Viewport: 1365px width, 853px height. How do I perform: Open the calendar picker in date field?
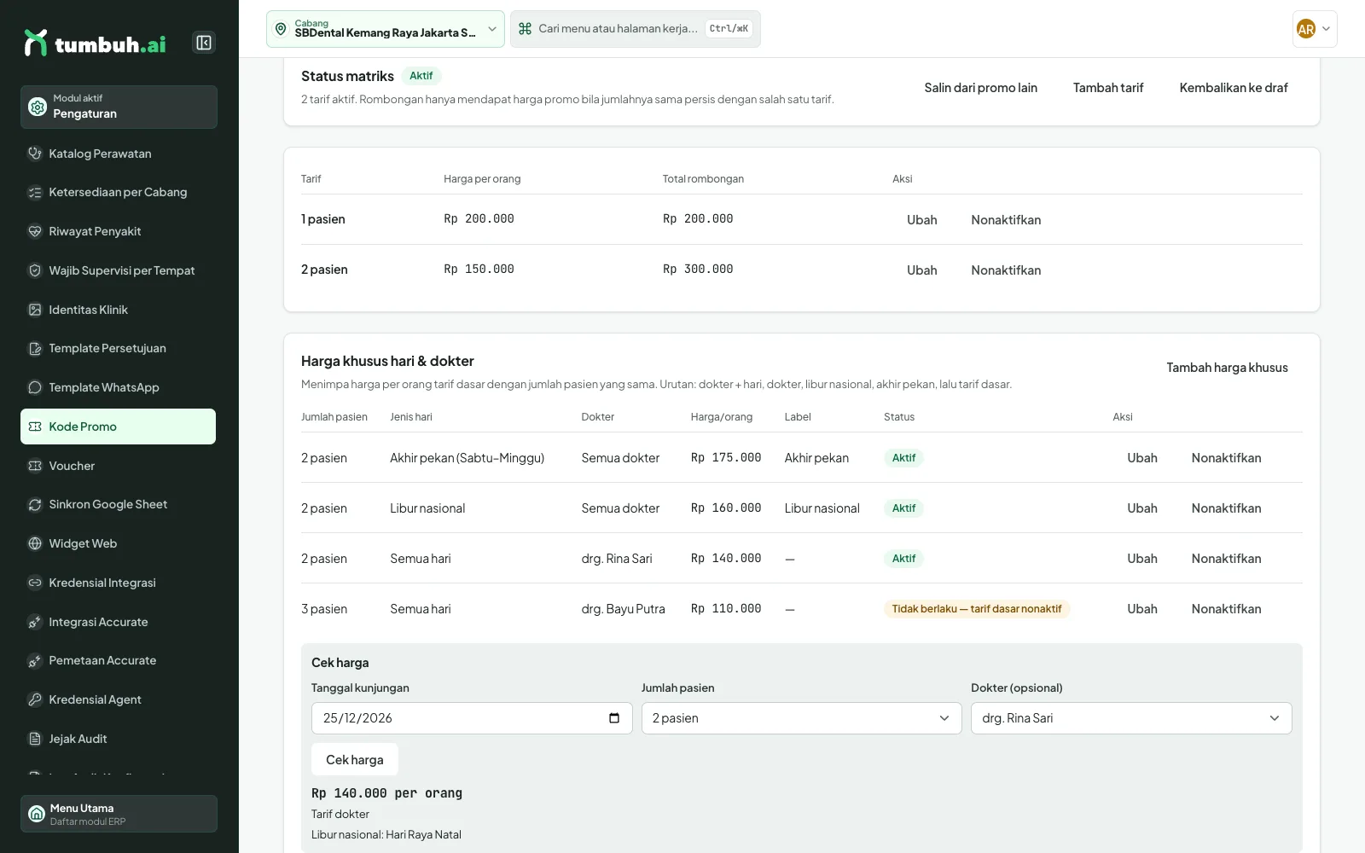click(x=614, y=718)
